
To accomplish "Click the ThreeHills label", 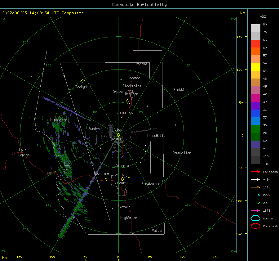I will click(156, 136).
